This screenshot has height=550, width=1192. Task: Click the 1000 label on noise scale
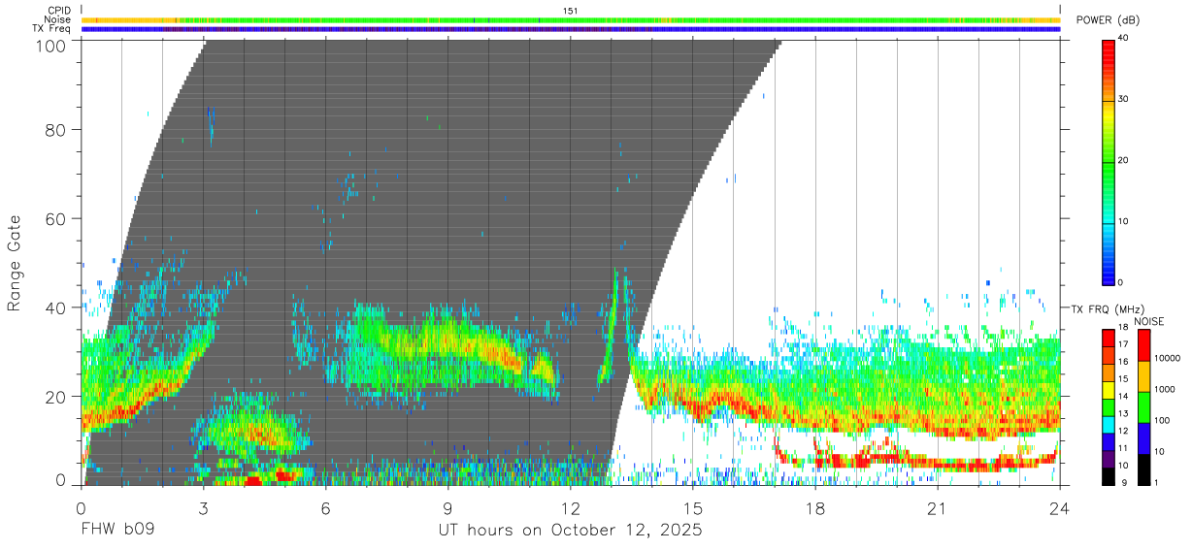1164,389
